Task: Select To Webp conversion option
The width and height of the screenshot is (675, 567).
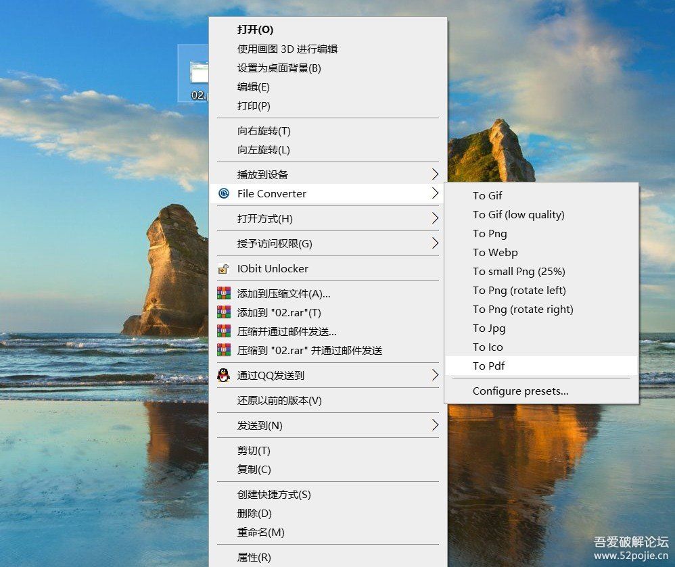Action: pos(495,252)
